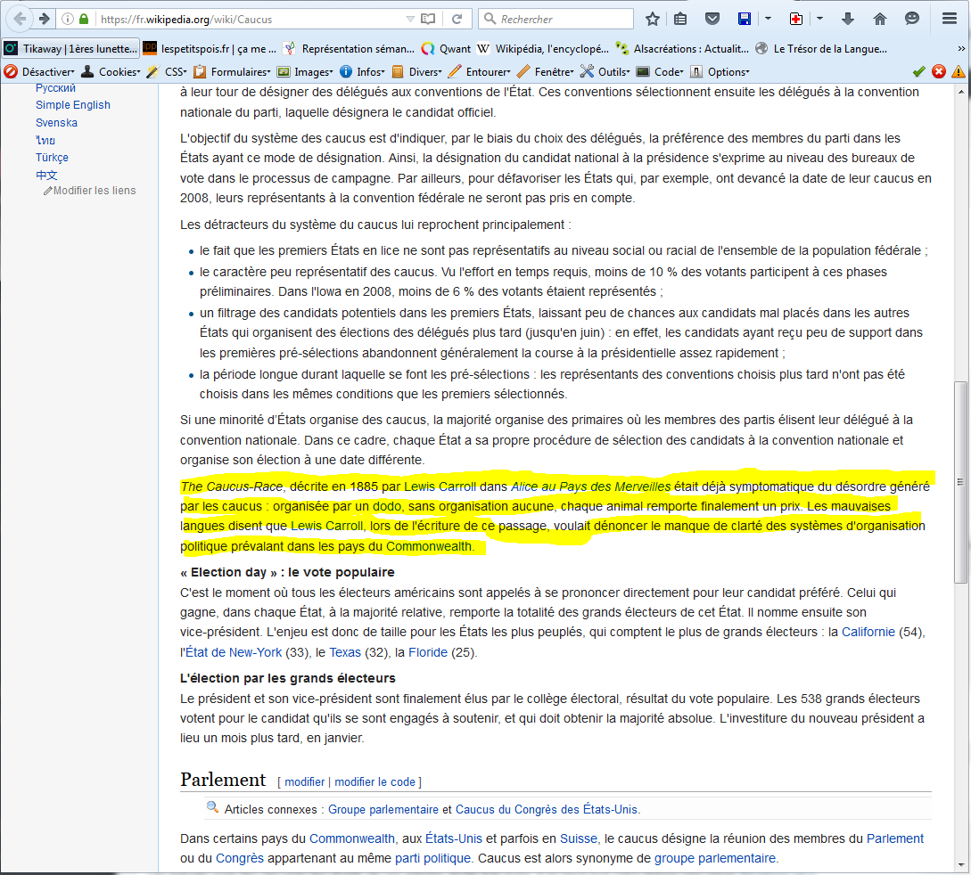
Task: Toggle reader view in the address bar
Action: tap(428, 19)
